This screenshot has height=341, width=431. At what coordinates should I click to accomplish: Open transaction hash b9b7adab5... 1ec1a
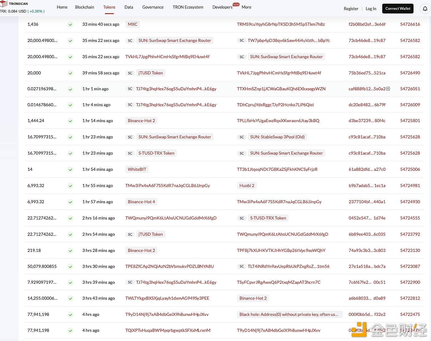[x=367, y=185]
